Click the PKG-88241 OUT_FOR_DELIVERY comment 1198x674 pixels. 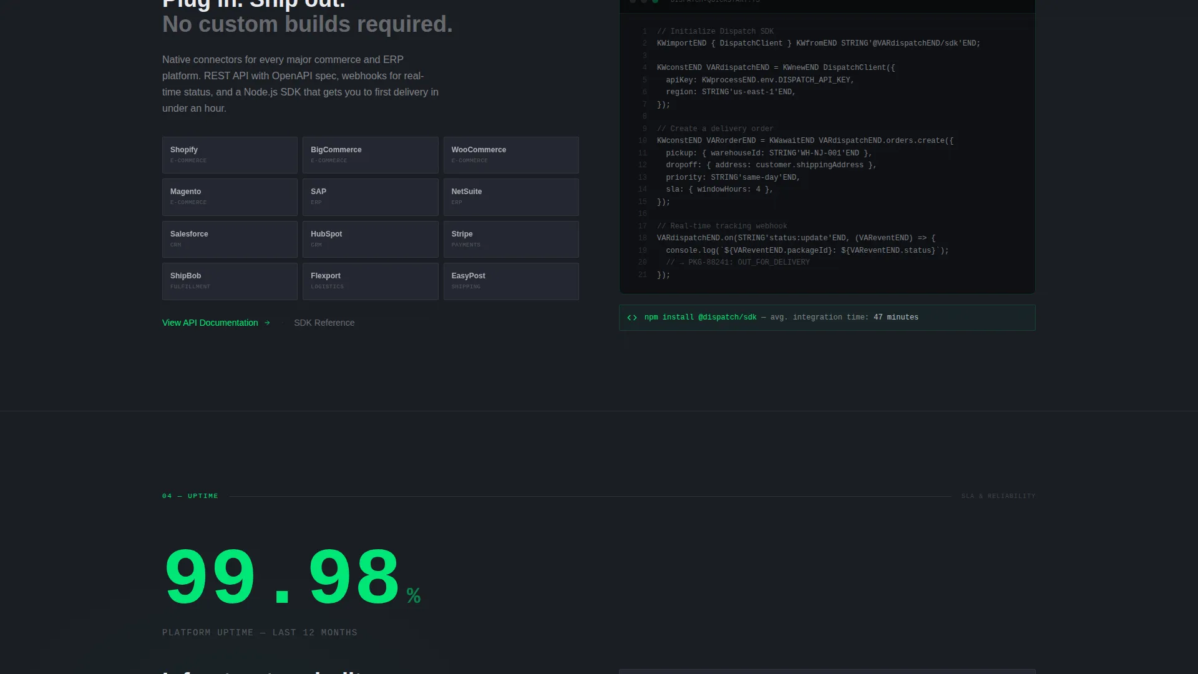(738, 262)
